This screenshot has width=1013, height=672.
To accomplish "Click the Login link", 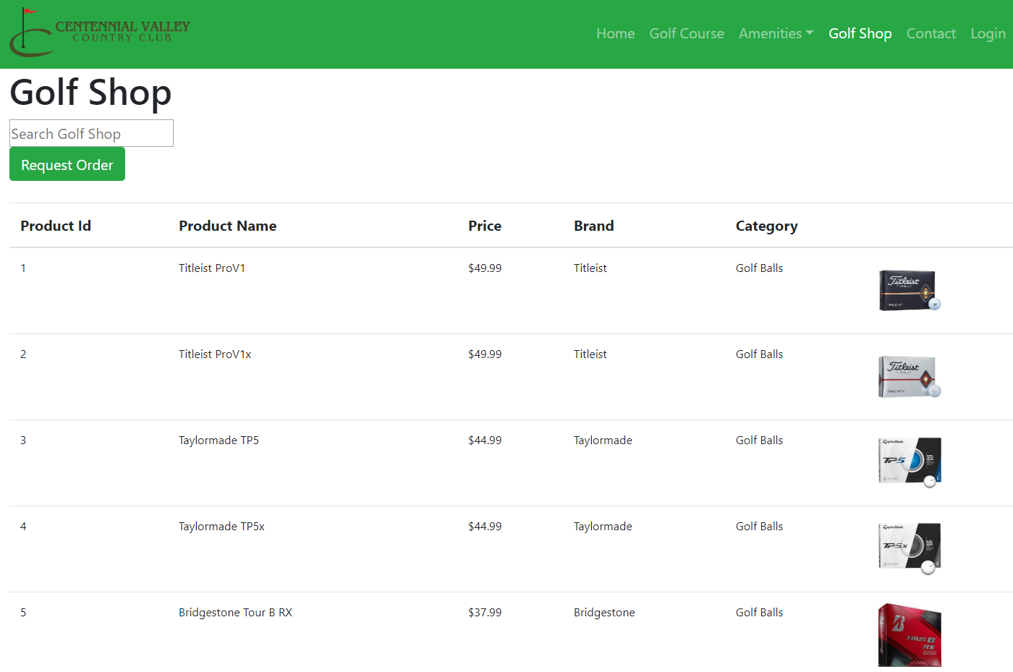I will tap(988, 33).
